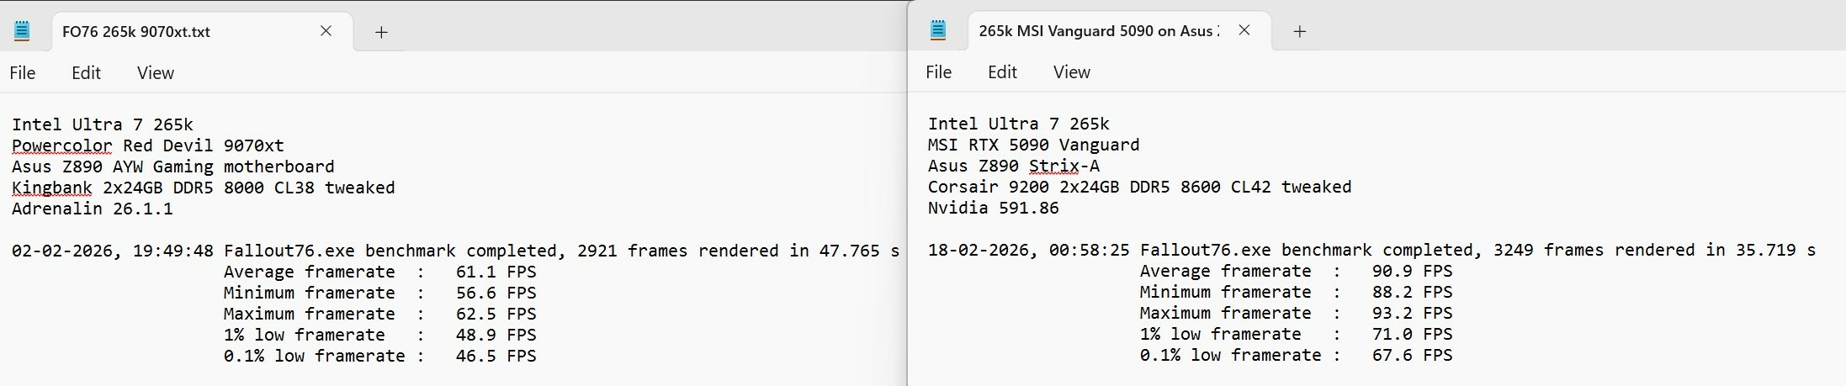Add a new tab in the left Notepad
This screenshot has width=1846, height=386.
click(381, 32)
